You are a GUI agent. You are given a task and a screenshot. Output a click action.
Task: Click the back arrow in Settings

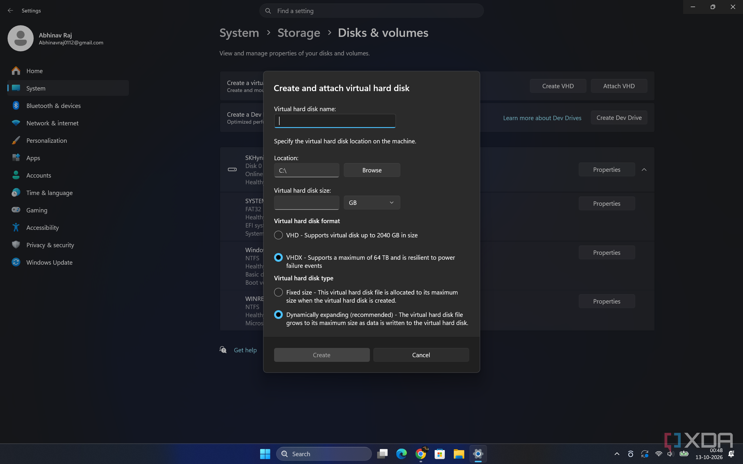click(x=10, y=10)
